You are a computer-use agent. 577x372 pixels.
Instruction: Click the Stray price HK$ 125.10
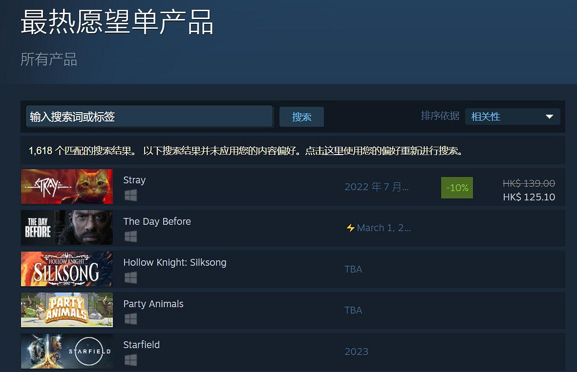click(529, 197)
